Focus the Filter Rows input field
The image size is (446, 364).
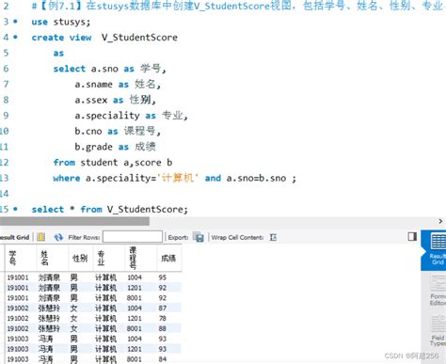coord(133,237)
